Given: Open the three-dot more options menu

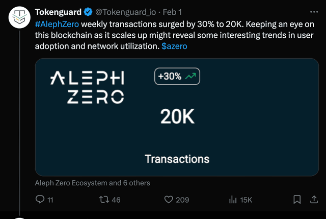Looking at the screenshot, I should click(314, 12).
